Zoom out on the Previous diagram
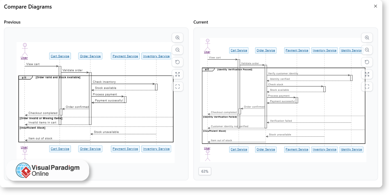389x195 pixels. (177, 50)
